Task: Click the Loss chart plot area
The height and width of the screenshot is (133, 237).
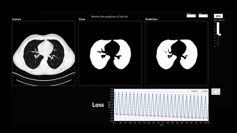Action: point(161,105)
